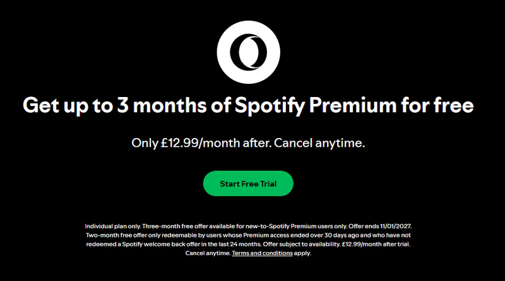This screenshot has width=505, height=281.
Task: Click the Start Free Trial button
Action: (248, 183)
